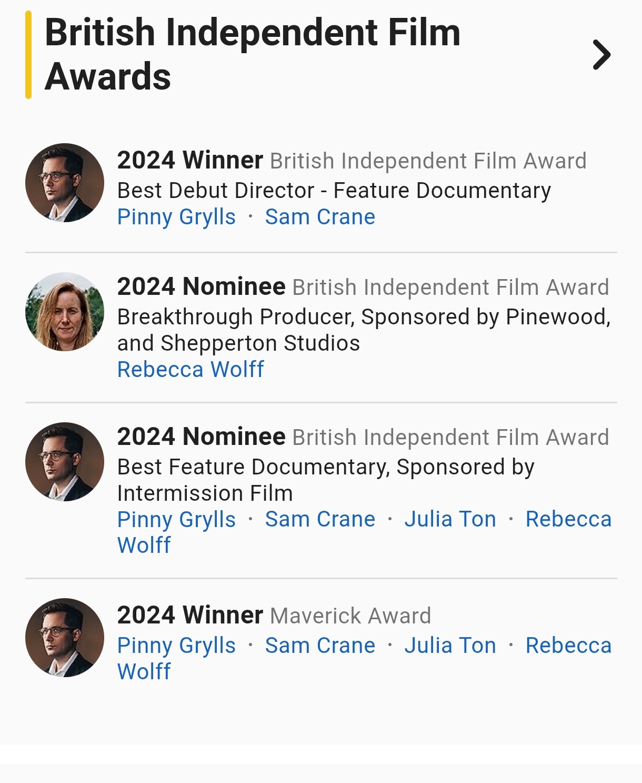Open Rebecca Wolff link under Breakthrough Producer
Image resolution: width=642 pixels, height=783 pixels.
point(190,370)
